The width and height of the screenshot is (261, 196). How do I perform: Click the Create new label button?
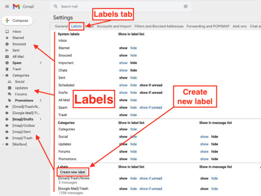[x=73, y=172]
